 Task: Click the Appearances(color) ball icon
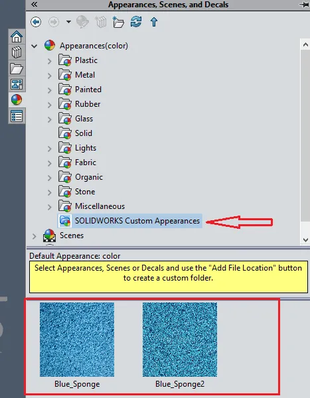pos(50,45)
